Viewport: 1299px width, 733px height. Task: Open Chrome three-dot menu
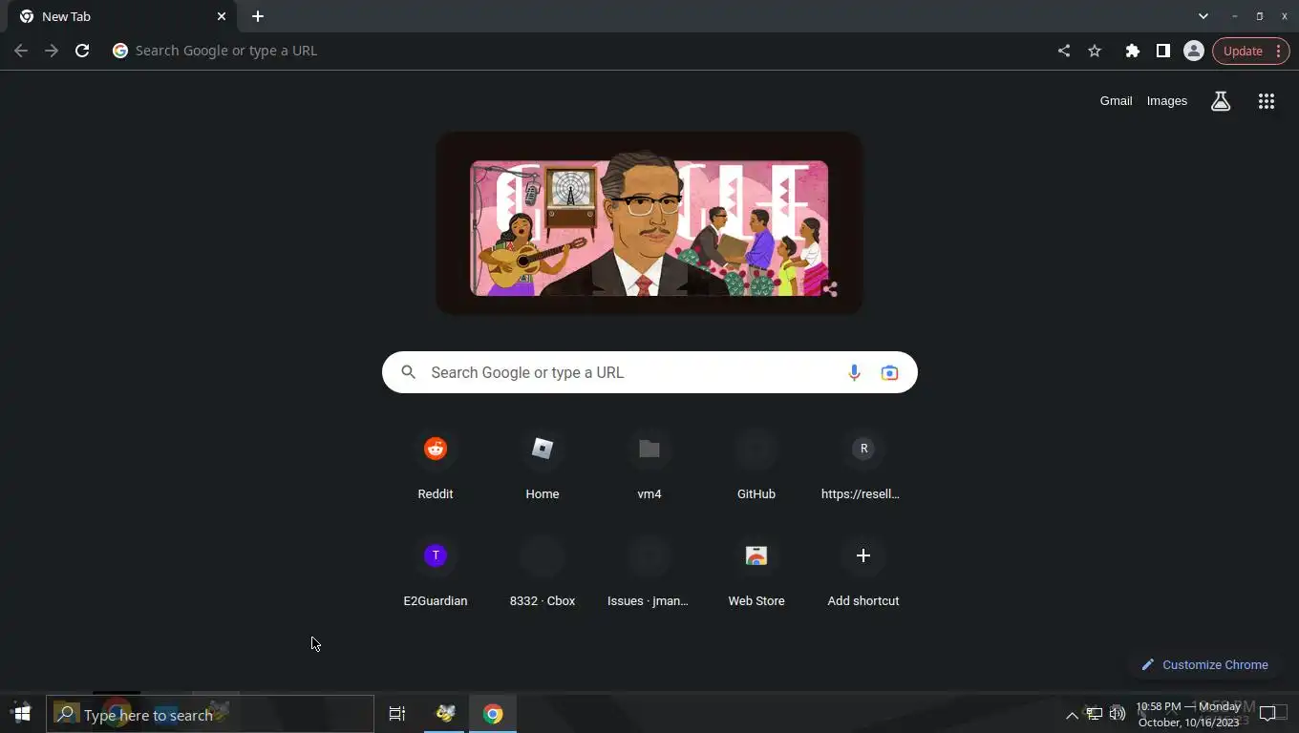1278,51
